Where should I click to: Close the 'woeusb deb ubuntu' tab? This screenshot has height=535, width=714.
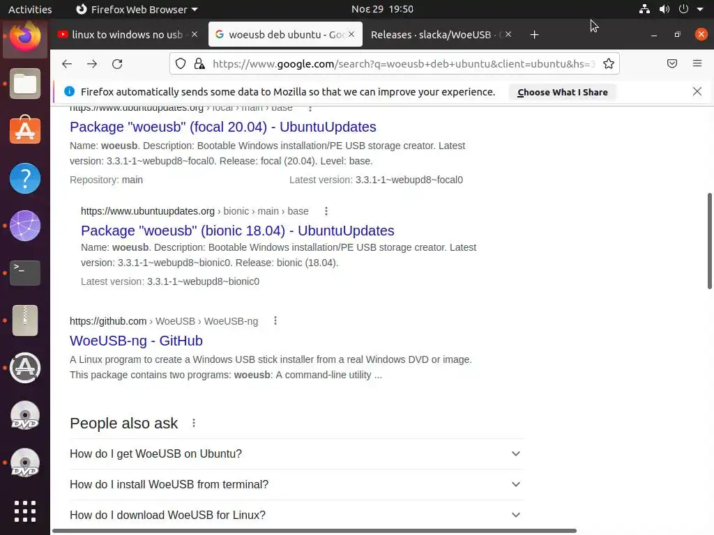[351, 34]
